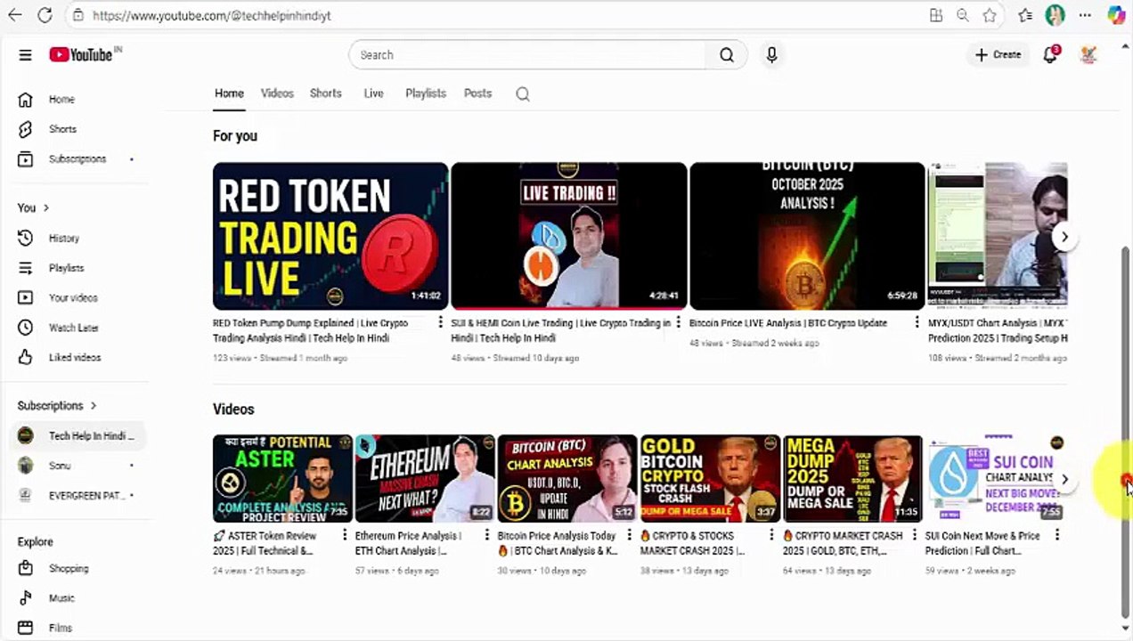Open the notifications bell
The image size is (1133, 641).
coord(1051,54)
